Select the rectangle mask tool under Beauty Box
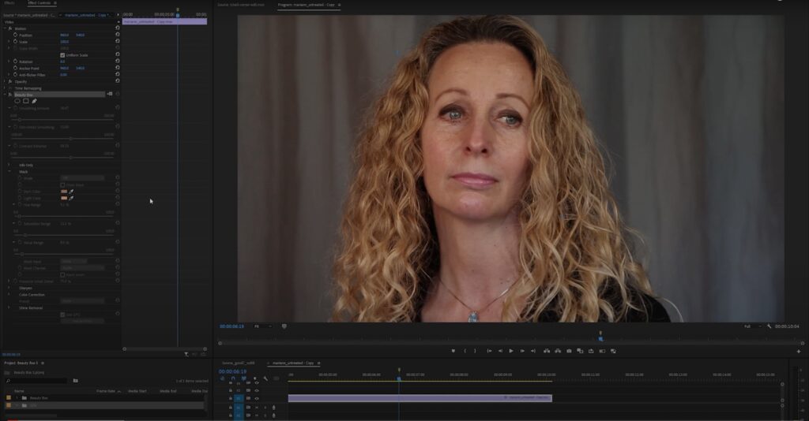This screenshot has width=809, height=421. [26, 101]
